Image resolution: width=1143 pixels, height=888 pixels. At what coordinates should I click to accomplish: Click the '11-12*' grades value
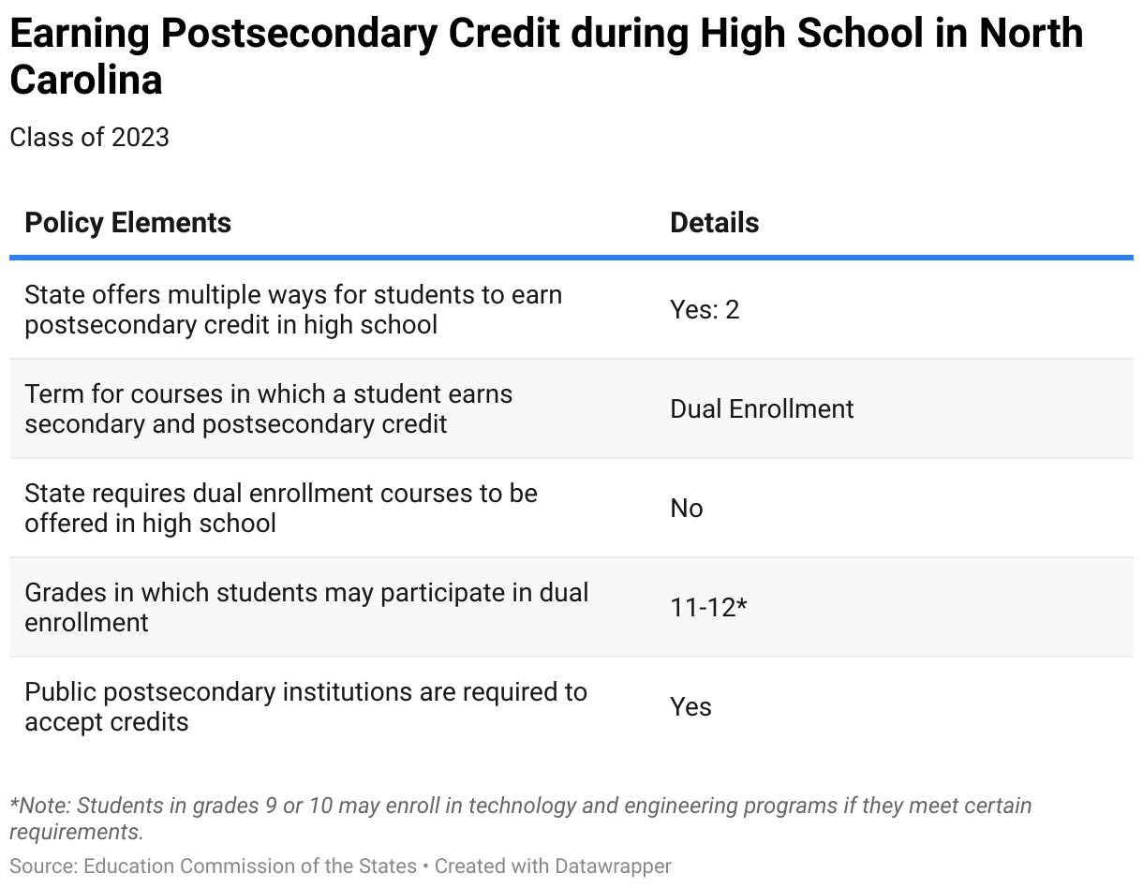tap(708, 608)
